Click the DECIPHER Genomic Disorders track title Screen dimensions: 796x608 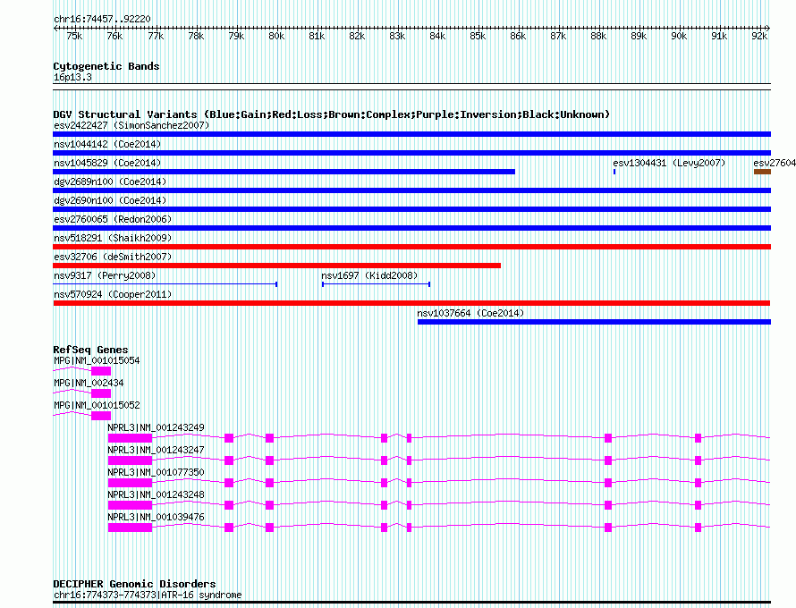(x=134, y=584)
